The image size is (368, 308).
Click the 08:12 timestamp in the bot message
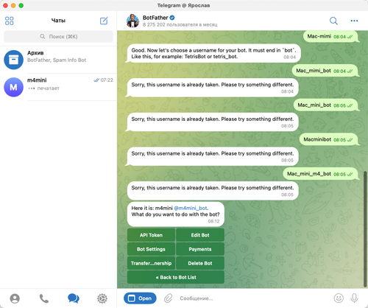pos(213,221)
